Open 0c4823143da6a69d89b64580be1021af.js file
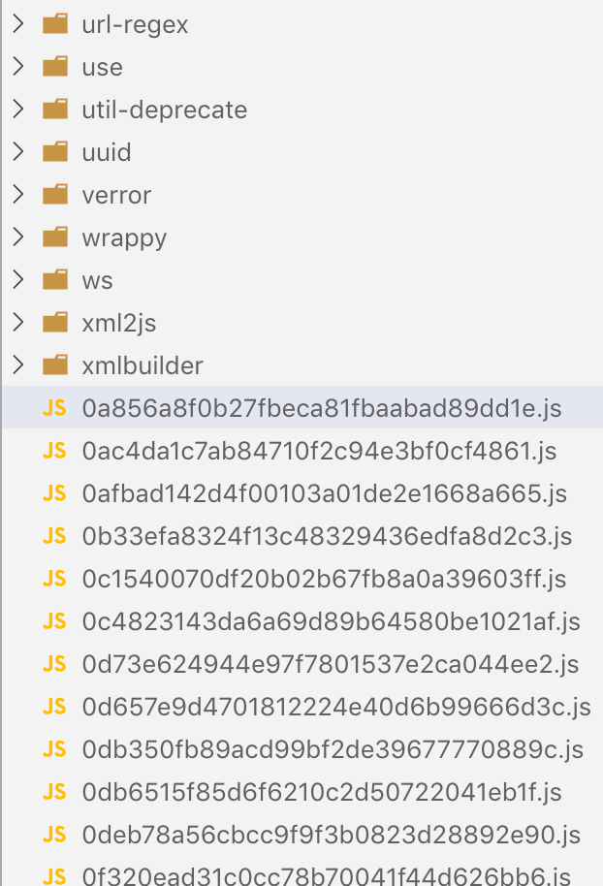 302,621
